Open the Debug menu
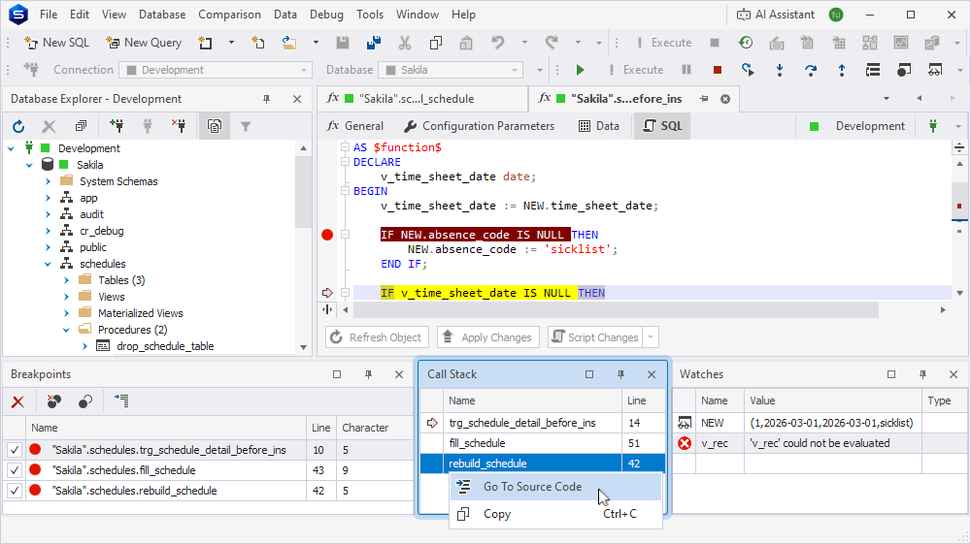Viewport: 971px width, 544px height. coord(326,15)
